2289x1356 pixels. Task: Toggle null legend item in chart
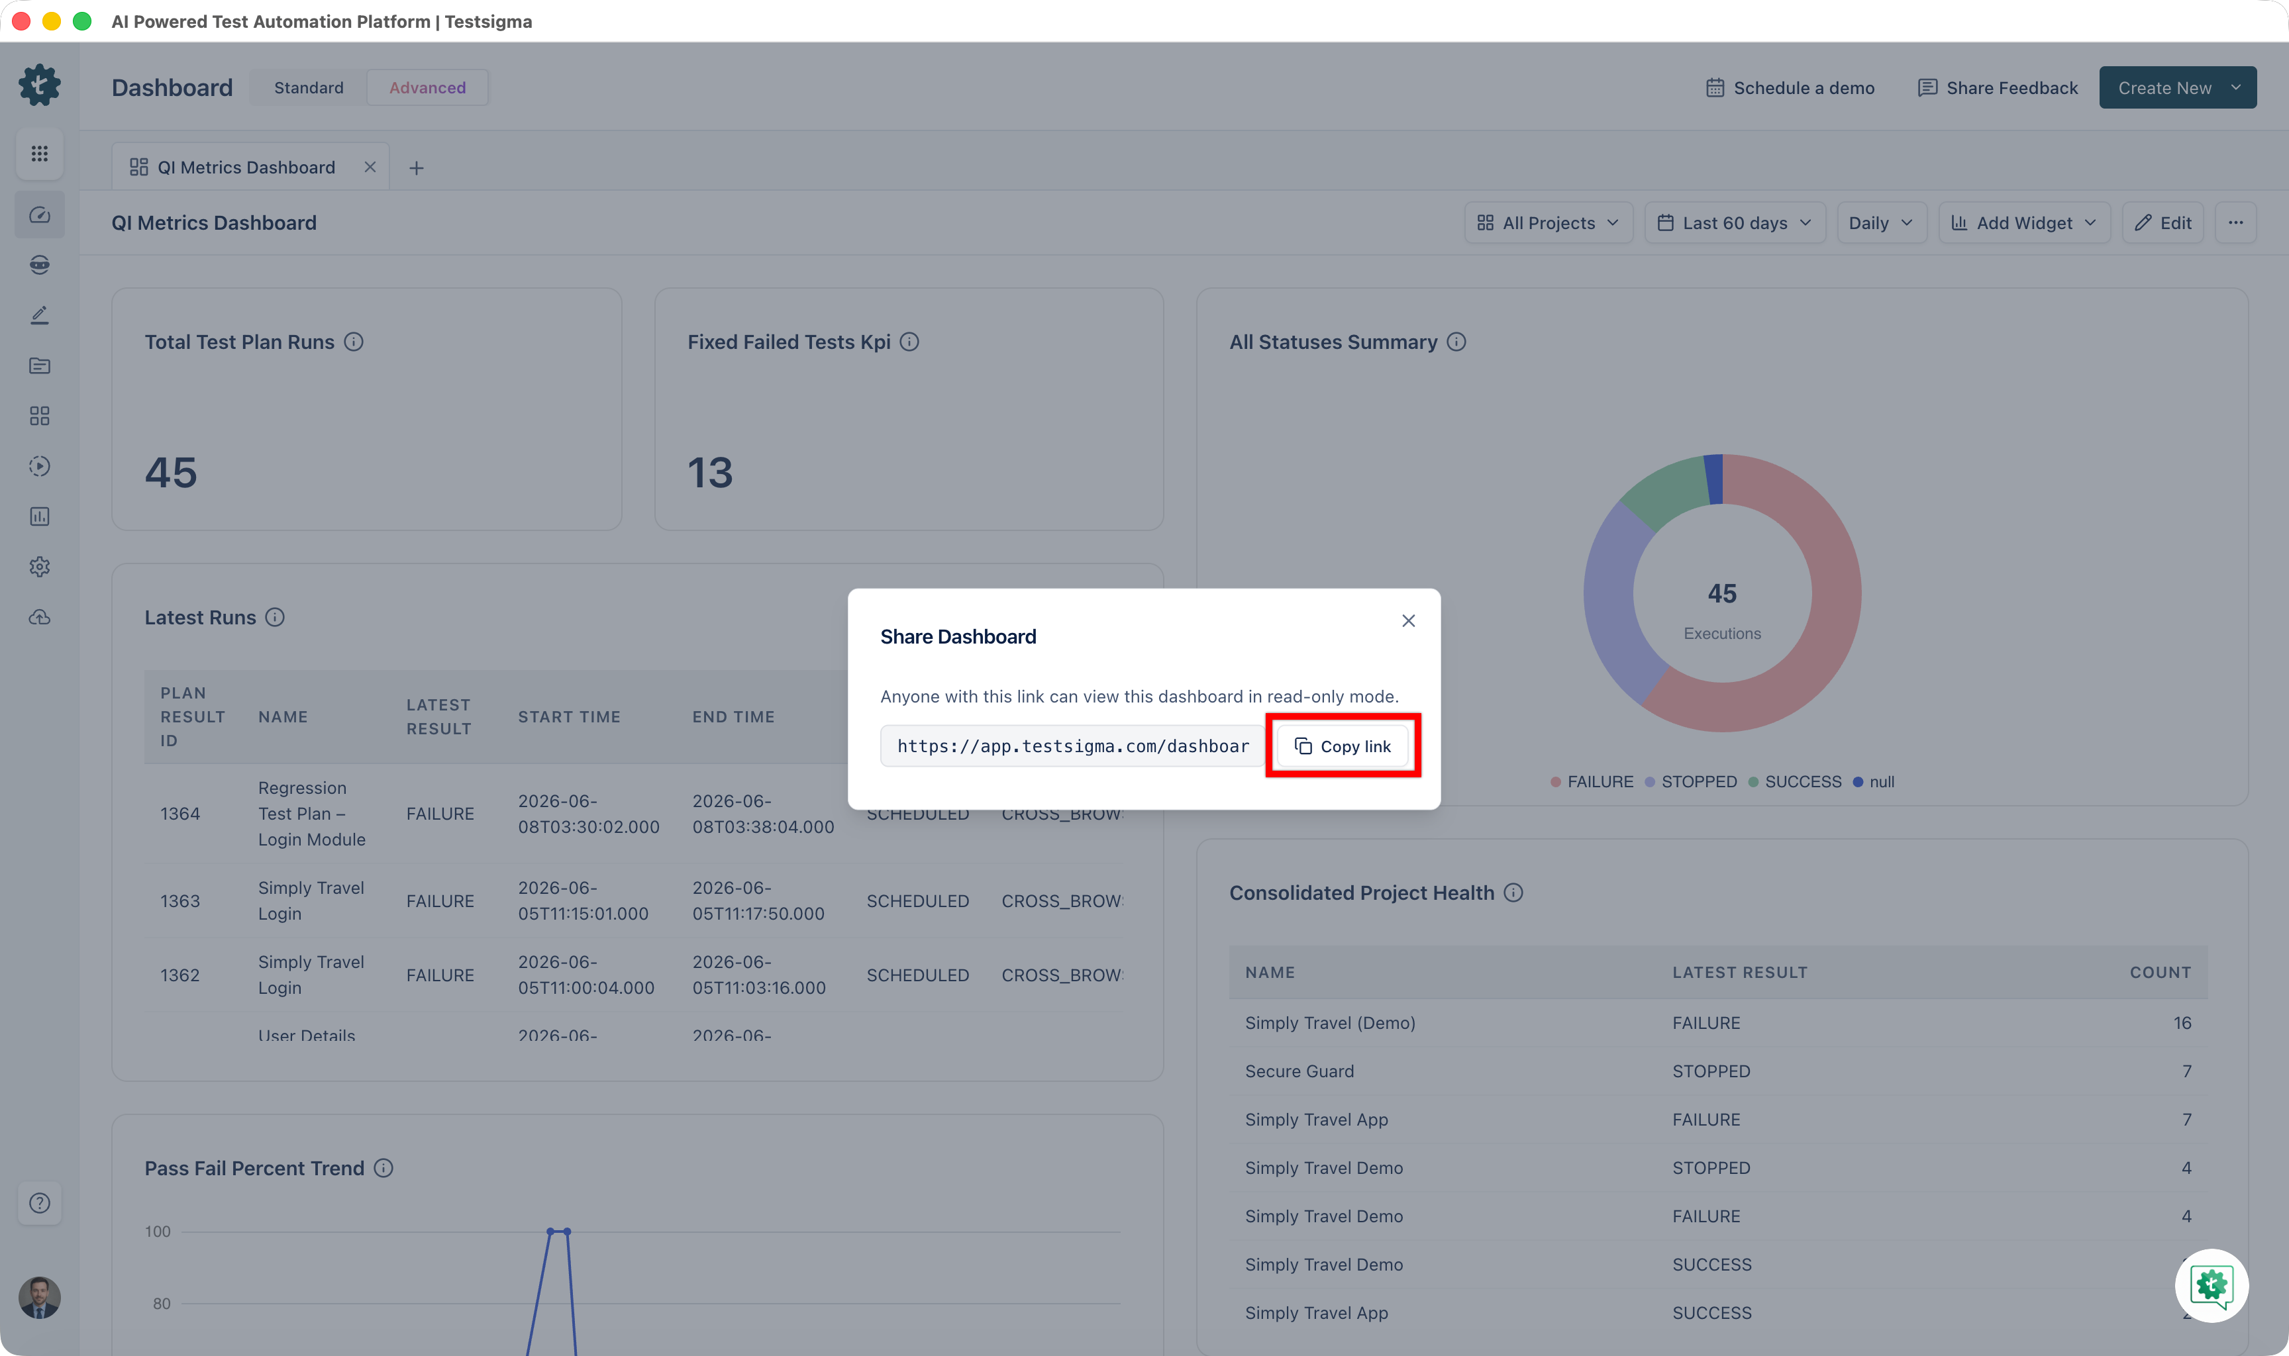[x=1873, y=782]
